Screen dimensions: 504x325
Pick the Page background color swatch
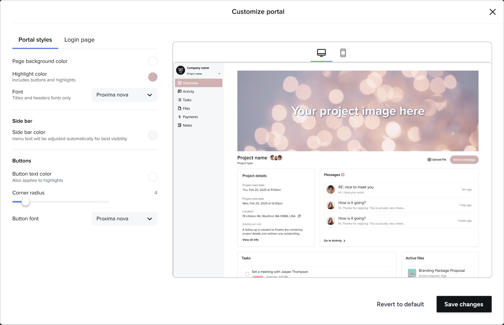[153, 61]
